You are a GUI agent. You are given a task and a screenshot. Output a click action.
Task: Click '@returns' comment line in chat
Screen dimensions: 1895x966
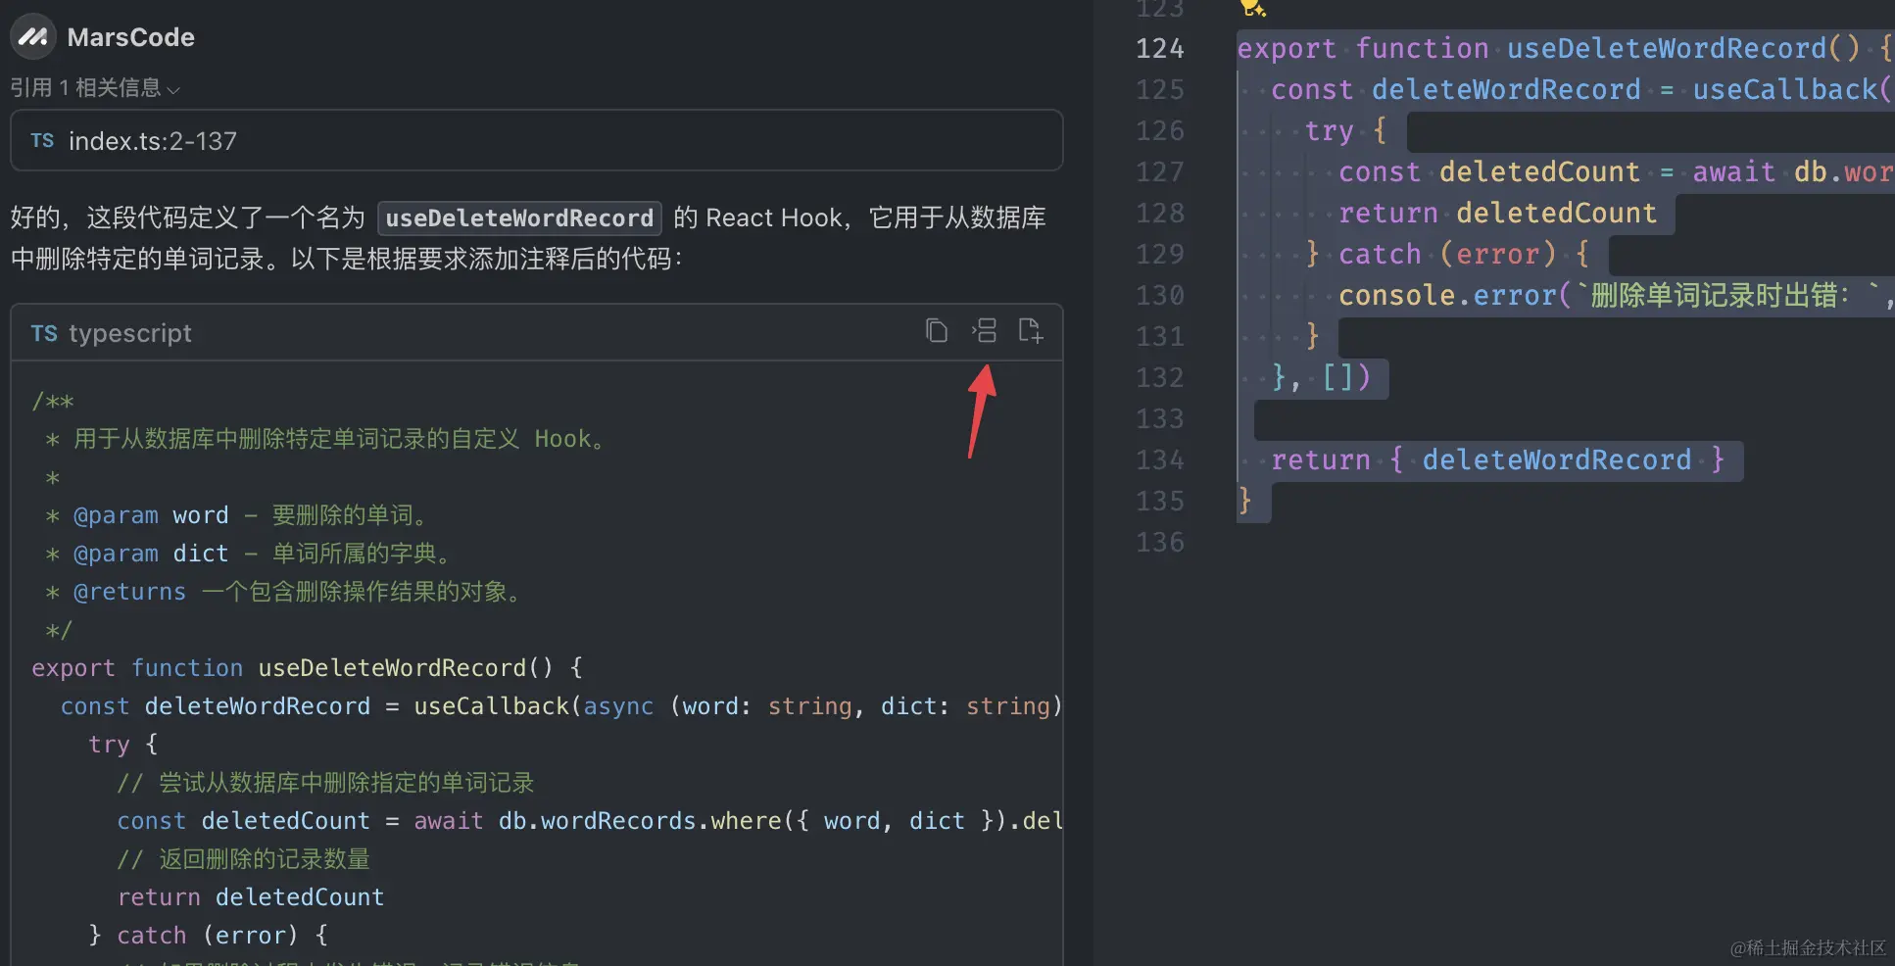(x=283, y=592)
